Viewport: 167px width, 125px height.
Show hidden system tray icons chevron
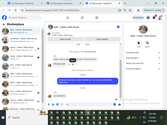[141, 117]
